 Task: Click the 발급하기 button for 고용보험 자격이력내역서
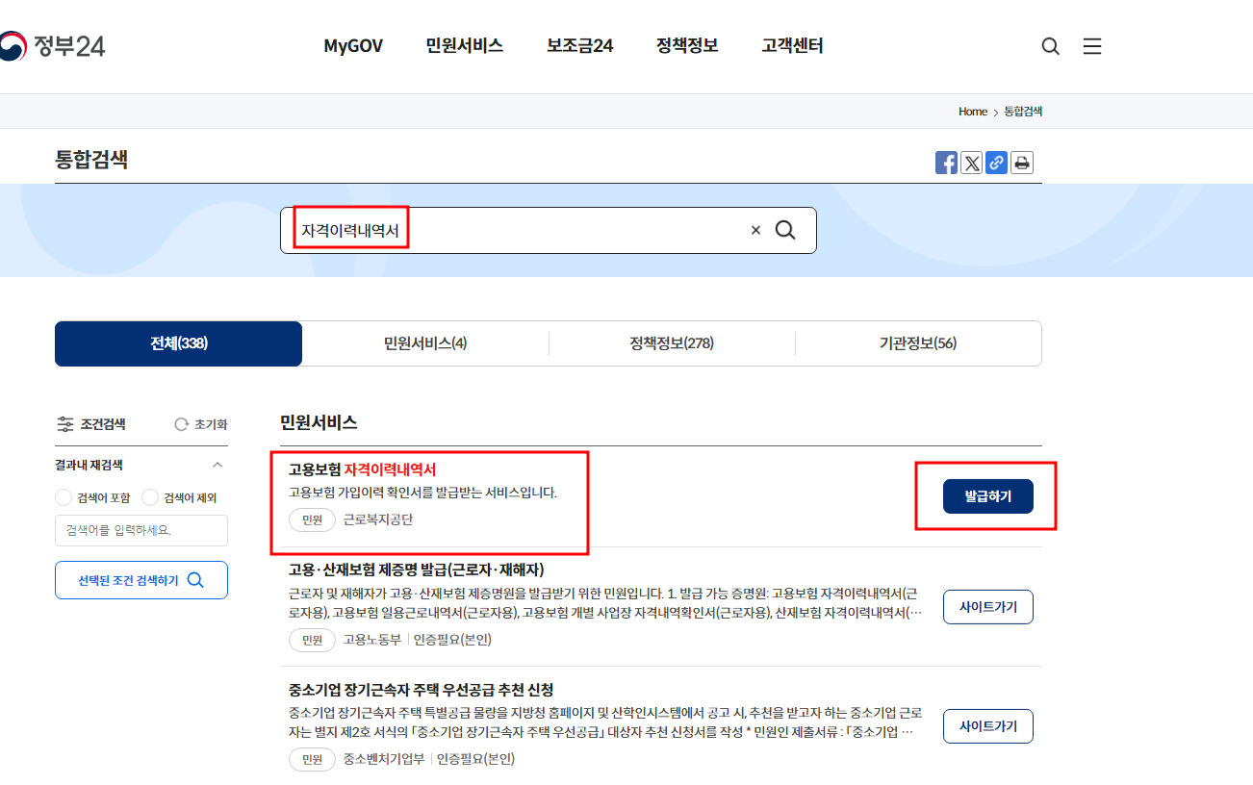pos(987,495)
